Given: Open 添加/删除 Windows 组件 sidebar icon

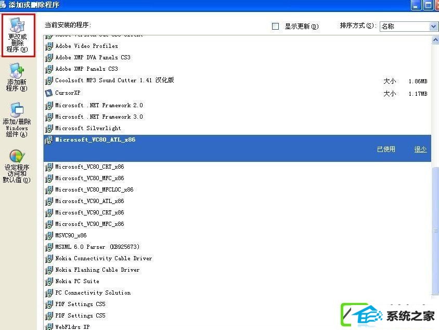Looking at the screenshot, I should (x=17, y=120).
